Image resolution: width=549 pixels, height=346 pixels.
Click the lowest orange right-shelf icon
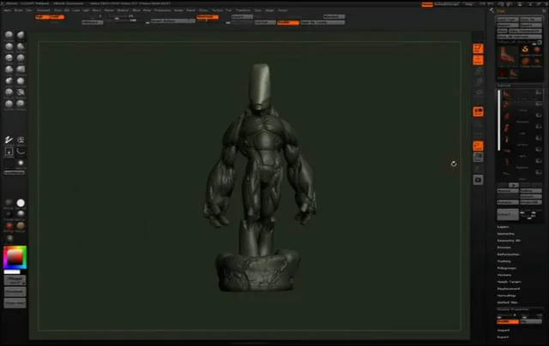478,146
